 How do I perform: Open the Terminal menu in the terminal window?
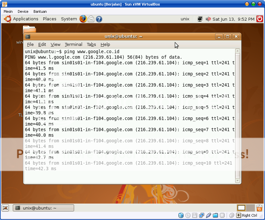[73, 45]
